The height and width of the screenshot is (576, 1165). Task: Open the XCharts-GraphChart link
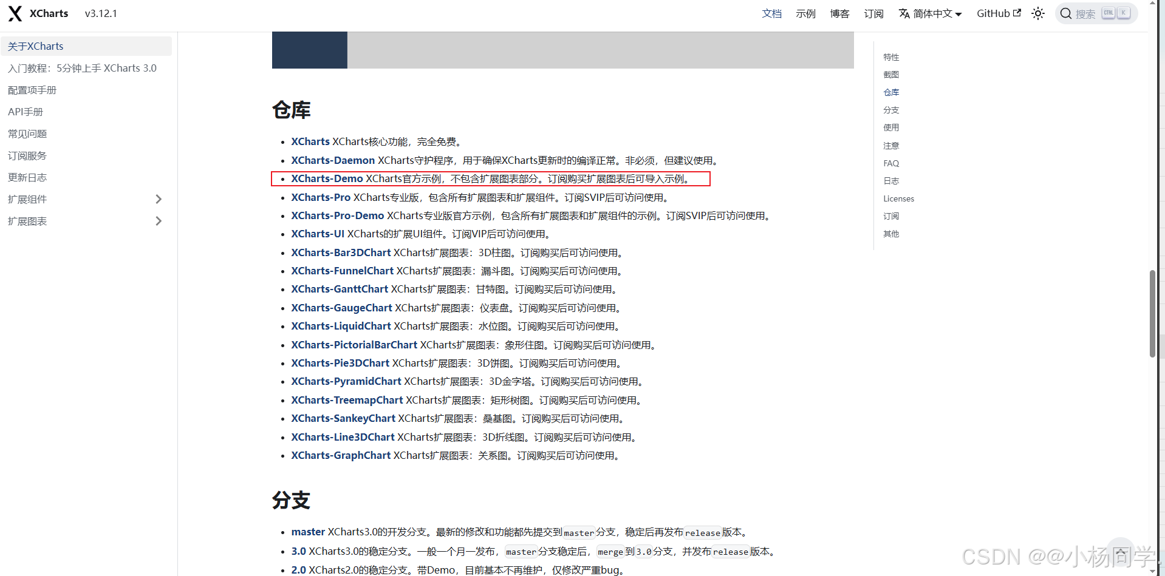[x=341, y=455]
